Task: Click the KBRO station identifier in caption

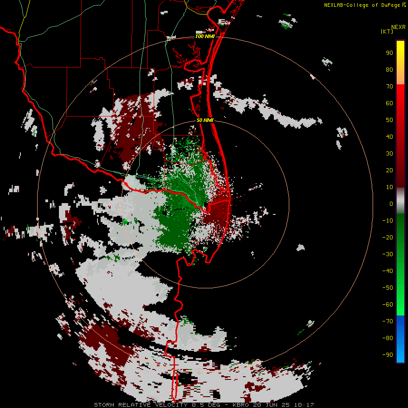Action: pos(241,405)
